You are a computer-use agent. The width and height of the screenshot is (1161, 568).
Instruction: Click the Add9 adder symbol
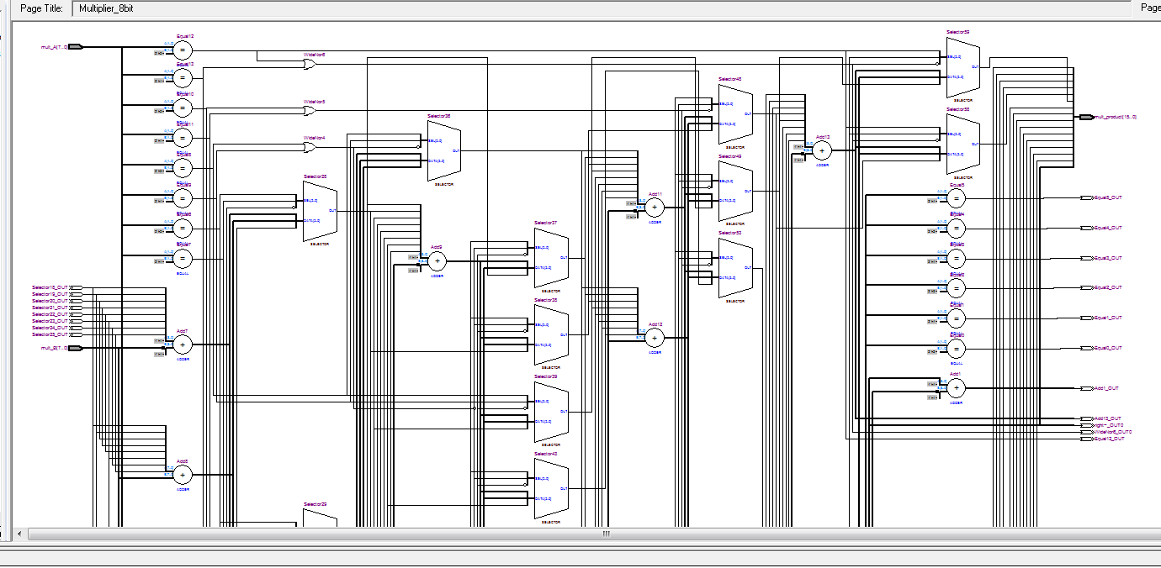click(437, 261)
